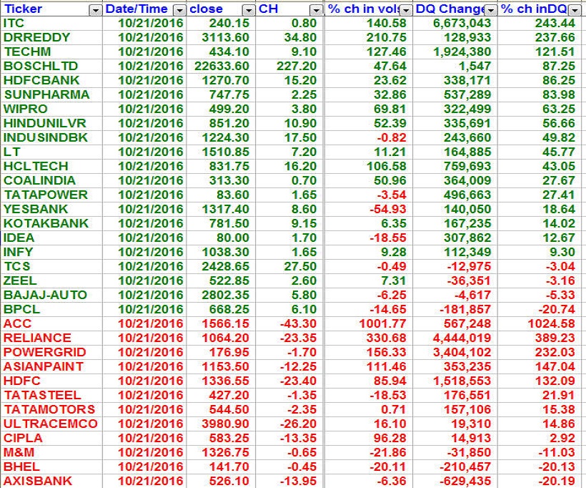Expand the % ch in vol filter arrow
This screenshot has height=488, width=586.
coord(406,10)
